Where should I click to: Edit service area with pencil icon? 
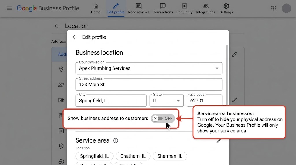219,141
